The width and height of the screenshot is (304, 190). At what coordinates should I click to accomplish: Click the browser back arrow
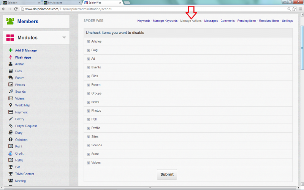click(x=4, y=9)
